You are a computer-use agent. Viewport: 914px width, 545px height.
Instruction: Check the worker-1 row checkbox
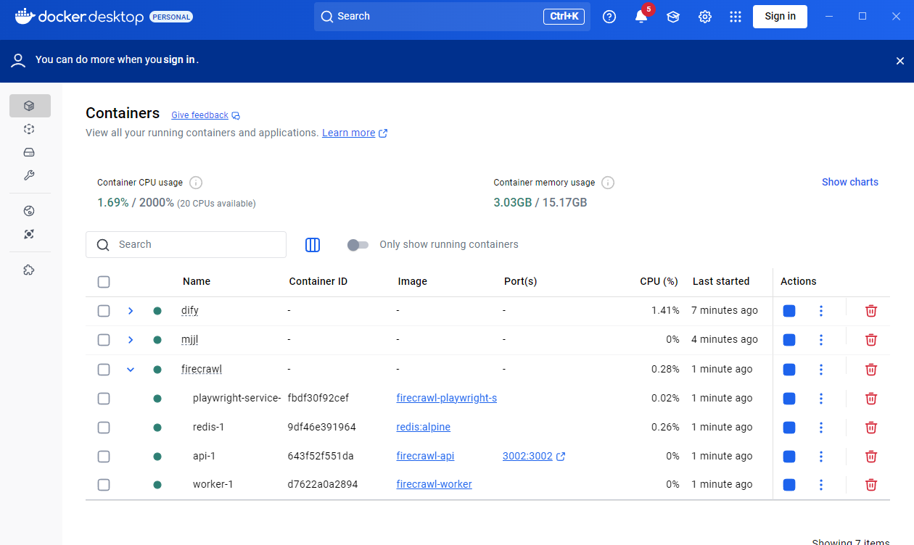pyautogui.click(x=104, y=485)
